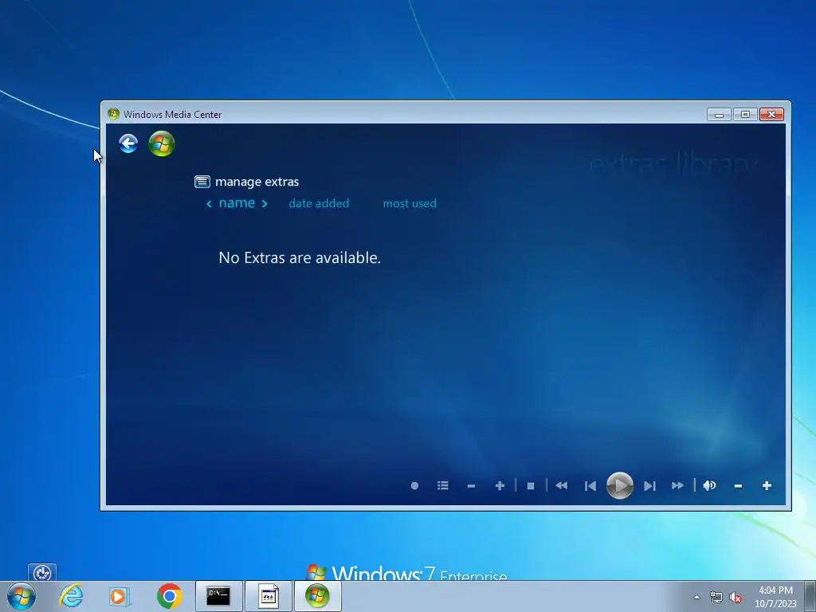816x612 pixels.
Task: Select the manage extras label
Action: tap(257, 182)
